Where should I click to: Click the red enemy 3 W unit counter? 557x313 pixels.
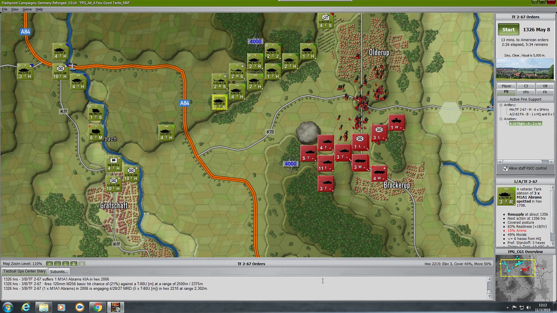pyautogui.click(x=360, y=163)
